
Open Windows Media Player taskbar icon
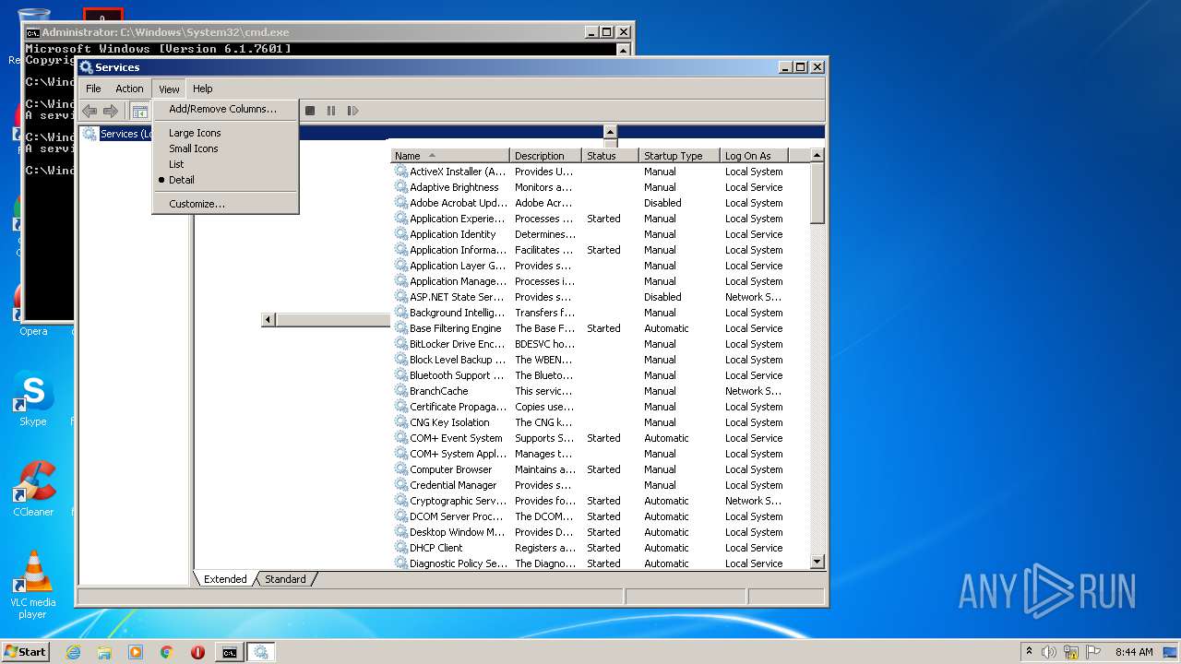[x=136, y=652]
